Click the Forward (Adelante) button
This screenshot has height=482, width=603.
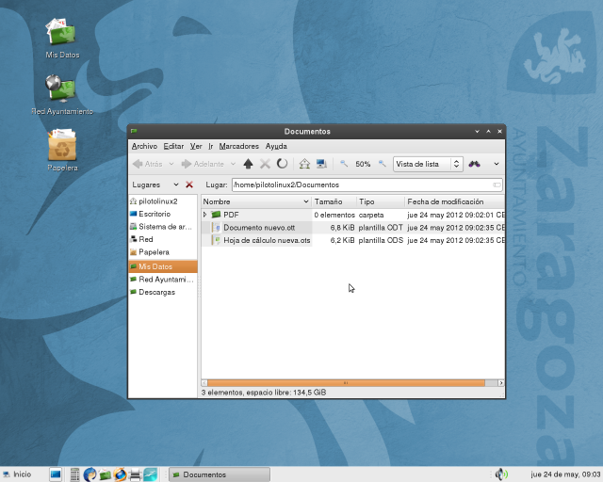203,164
